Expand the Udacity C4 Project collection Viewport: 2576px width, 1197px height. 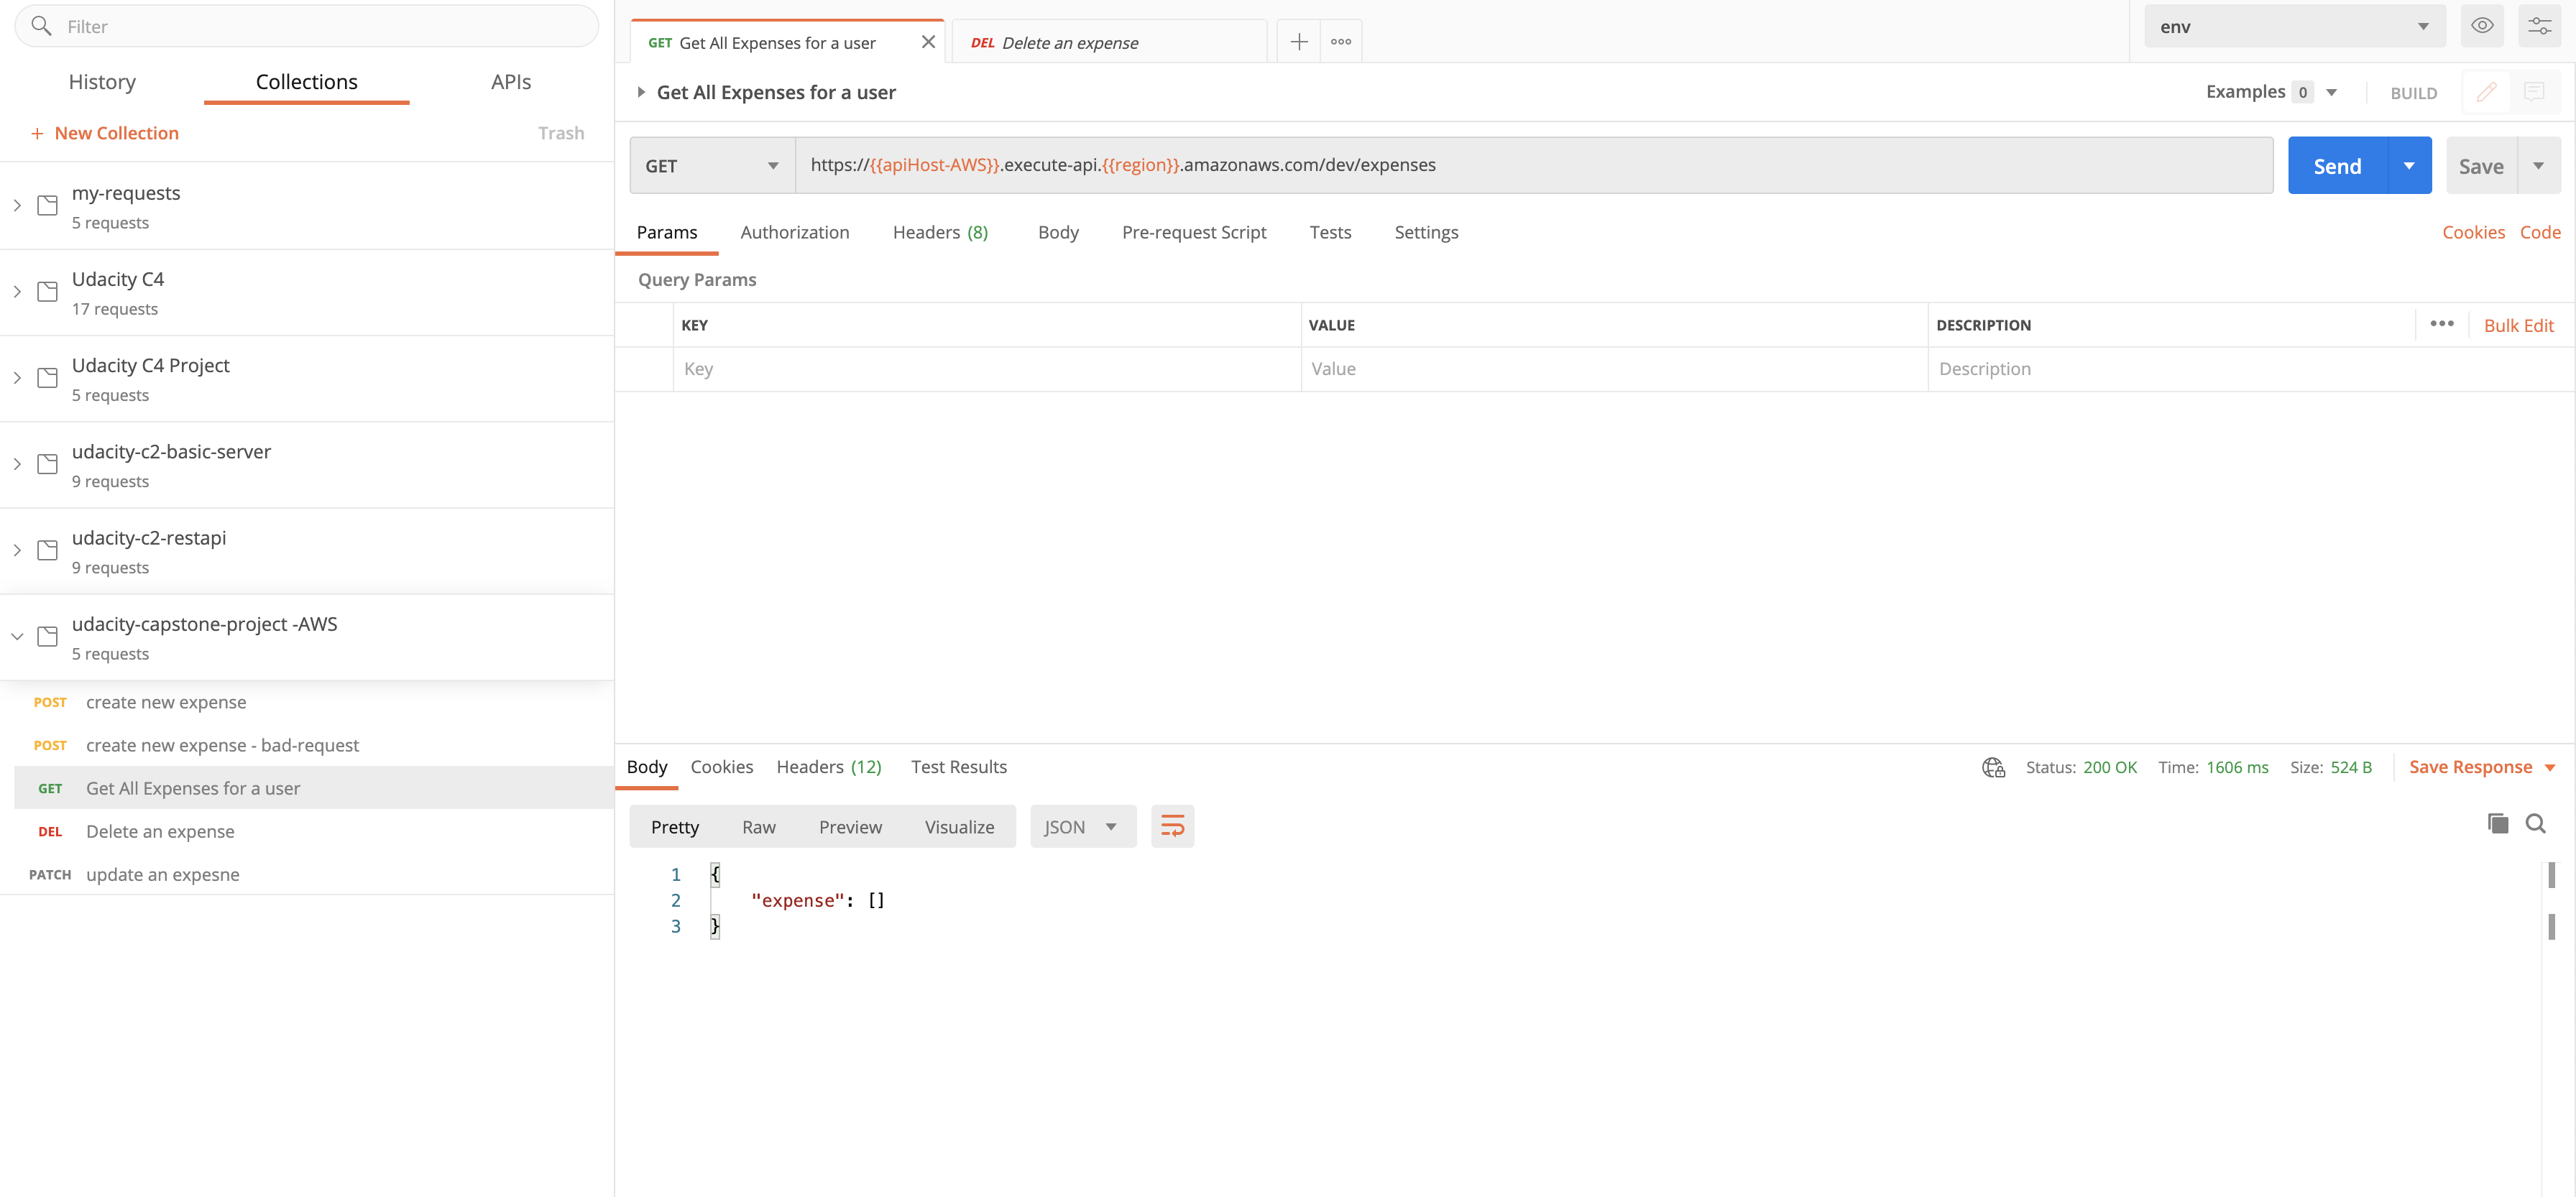click(17, 378)
